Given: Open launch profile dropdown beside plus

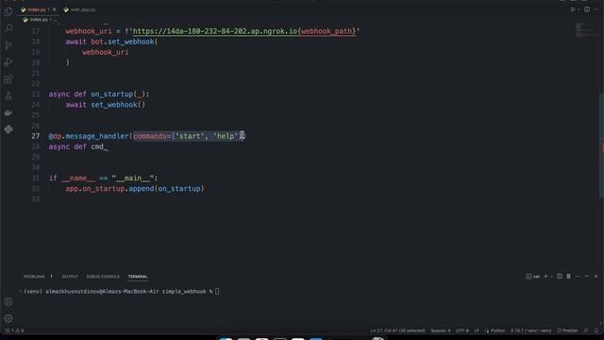Looking at the screenshot, I should pos(551,277).
